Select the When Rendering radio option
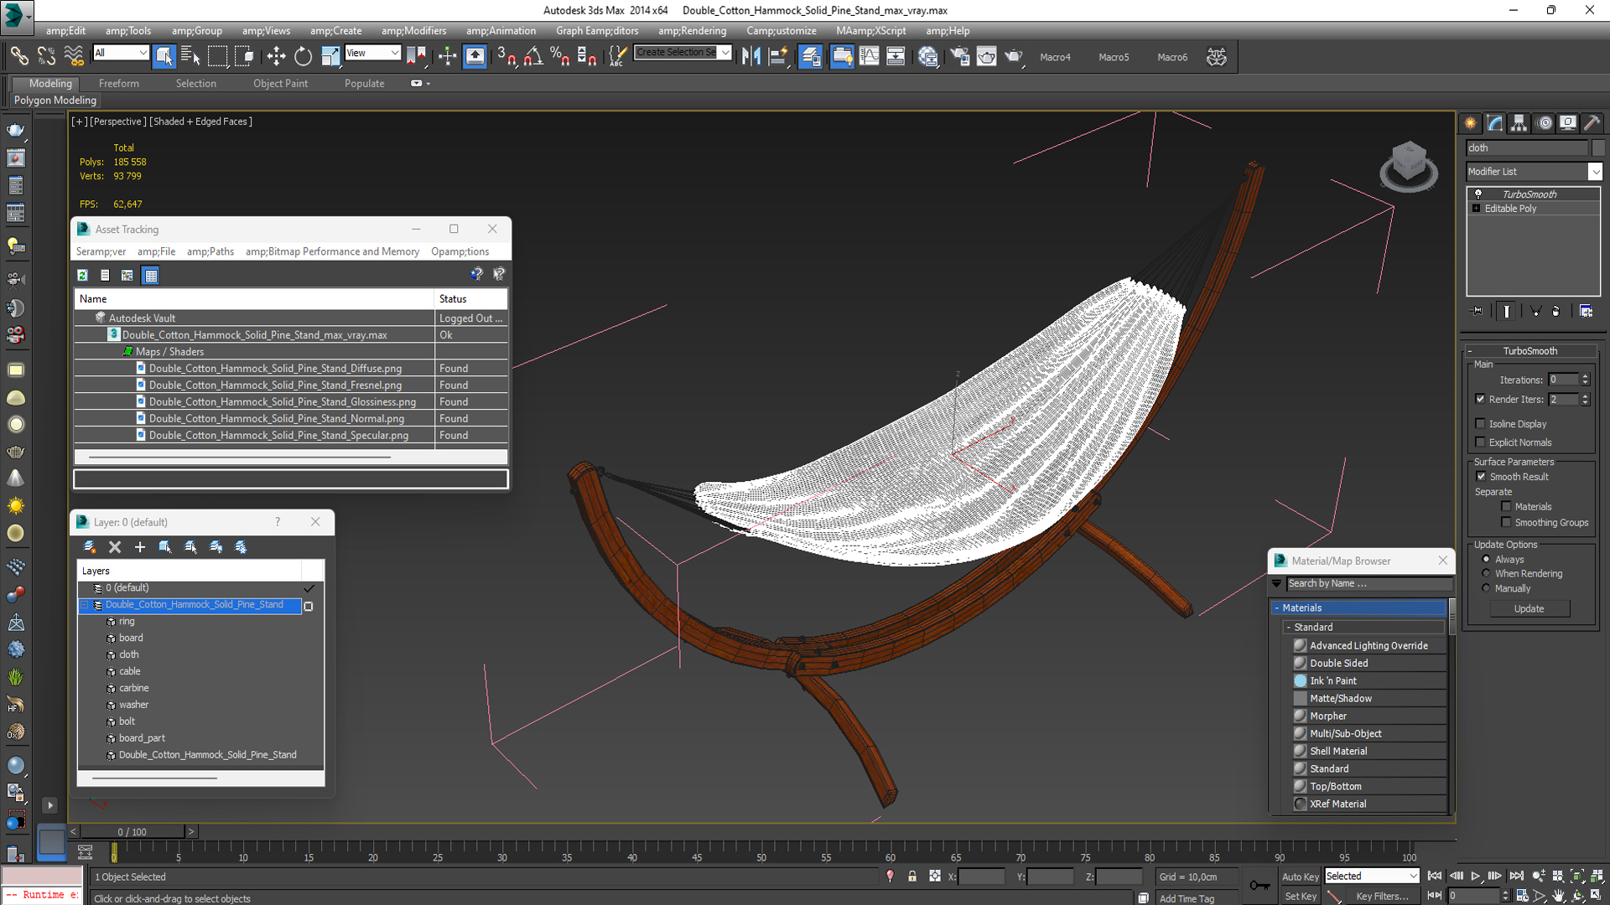The width and height of the screenshot is (1610, 905). point(1486,574)
